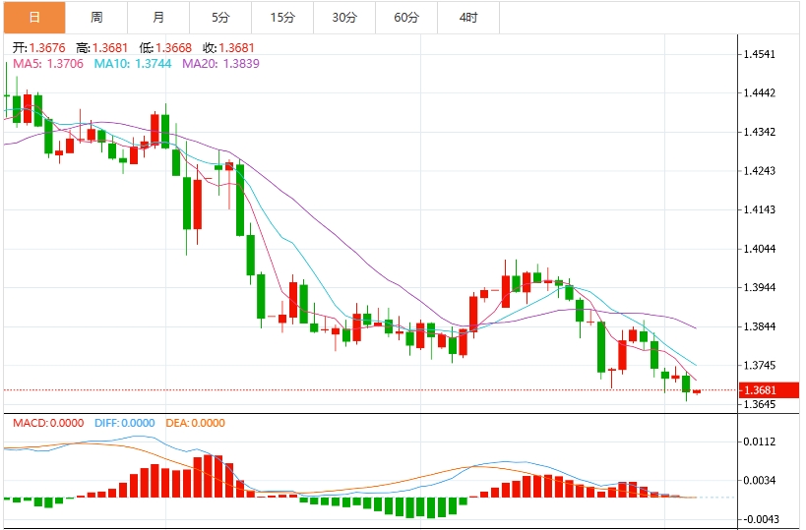Image resolution: width=806 pixels, height=530 pixels.
Task: Click the 1.3745 price axis label
Action: (760, 365)
